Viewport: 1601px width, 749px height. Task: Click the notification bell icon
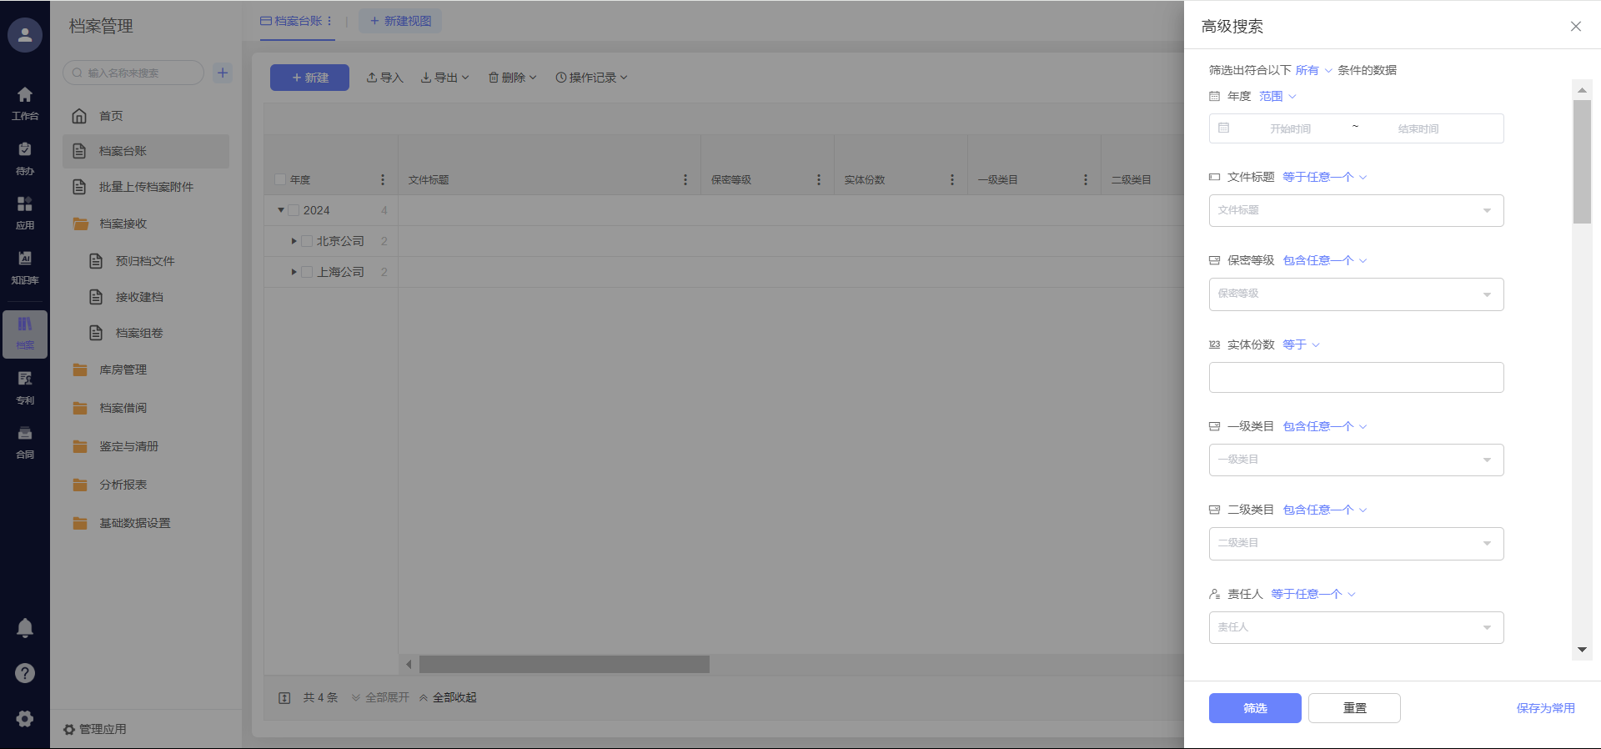[x=25, y=628]
